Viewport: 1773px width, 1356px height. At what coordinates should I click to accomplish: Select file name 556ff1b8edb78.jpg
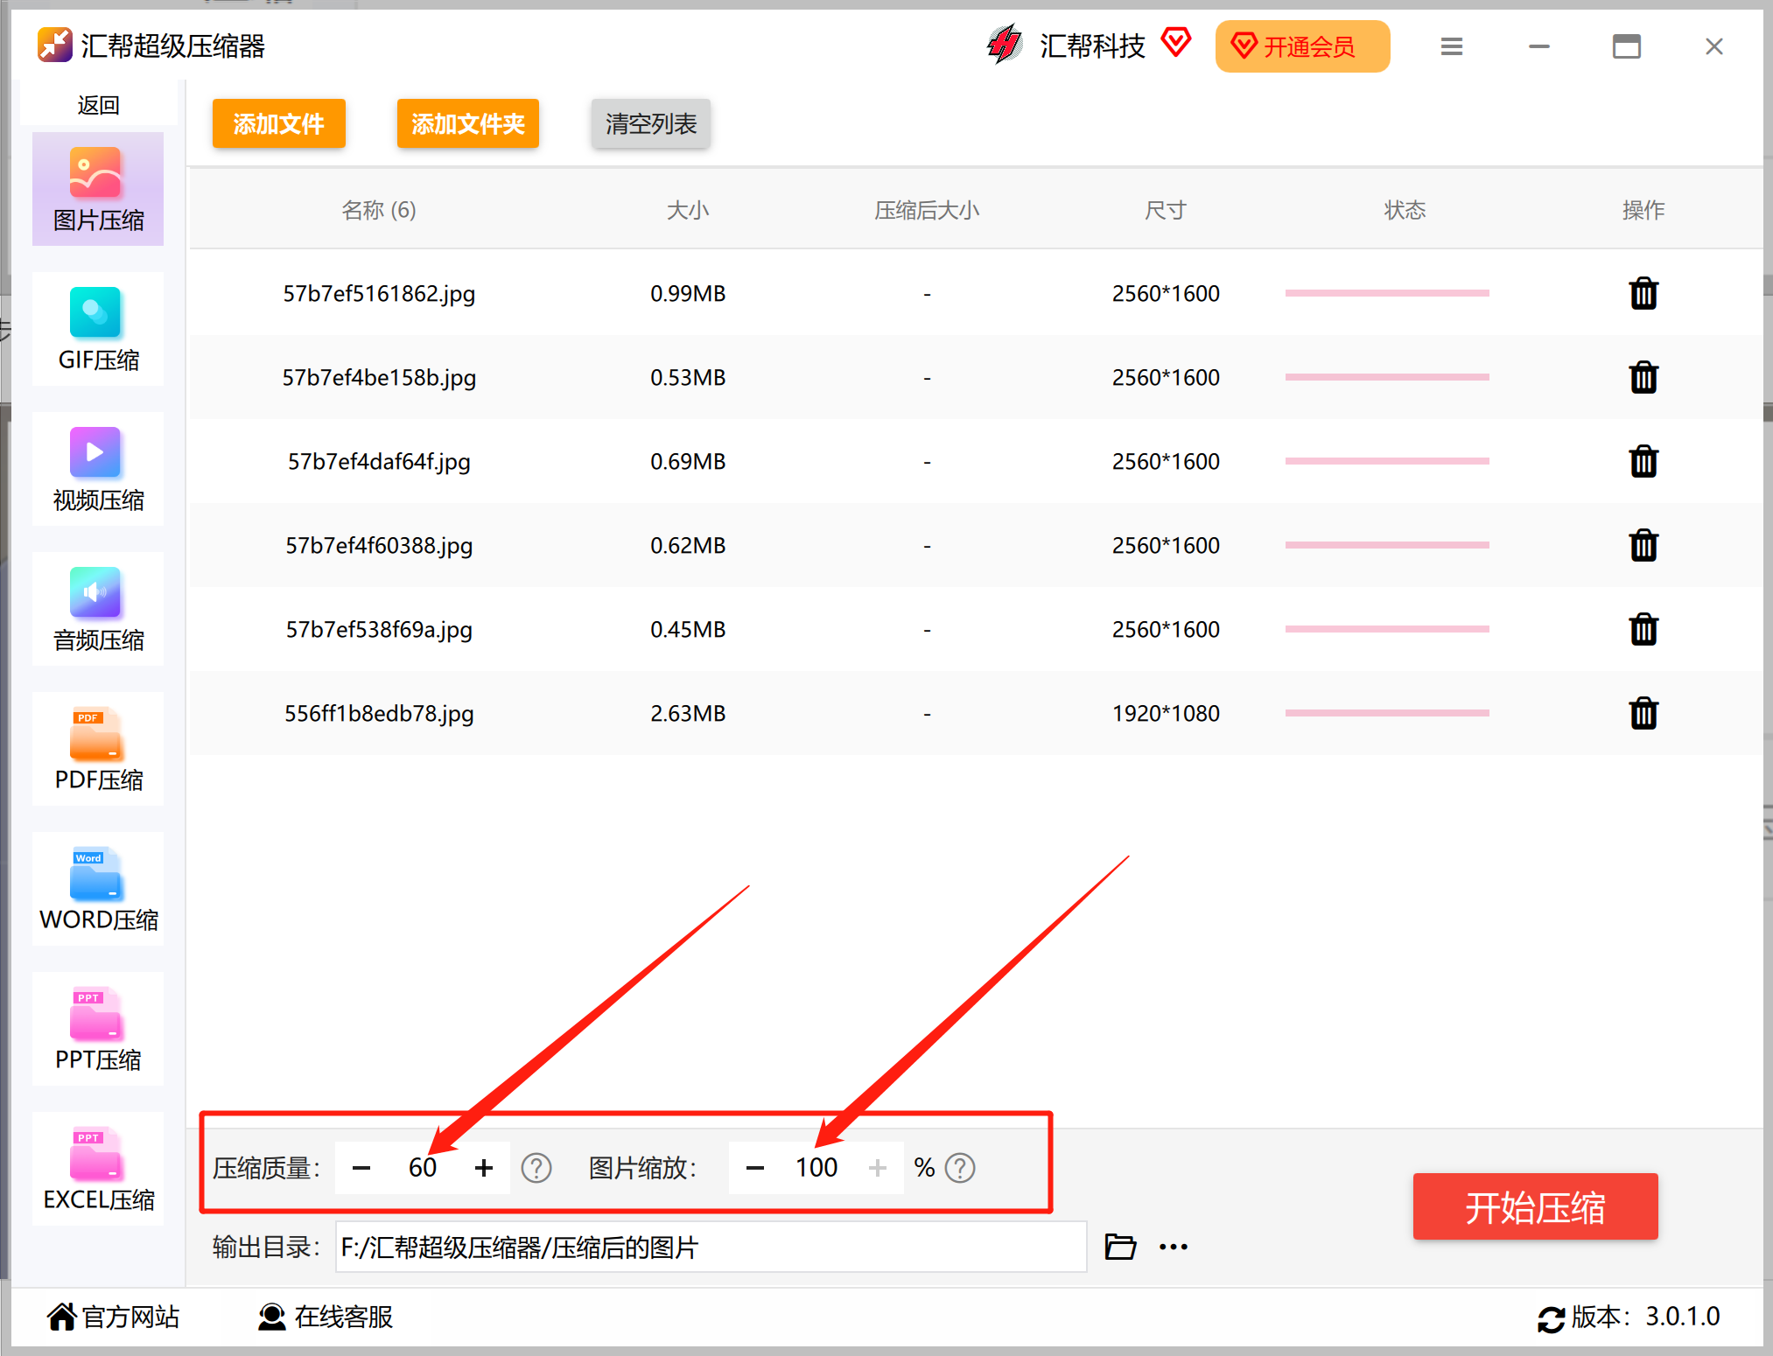coord(379,713)
